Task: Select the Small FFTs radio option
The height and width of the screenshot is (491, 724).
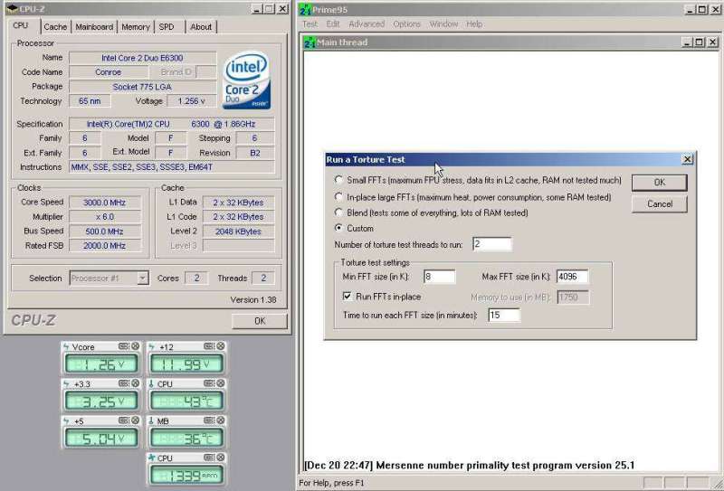Action: tap(338, 180)
